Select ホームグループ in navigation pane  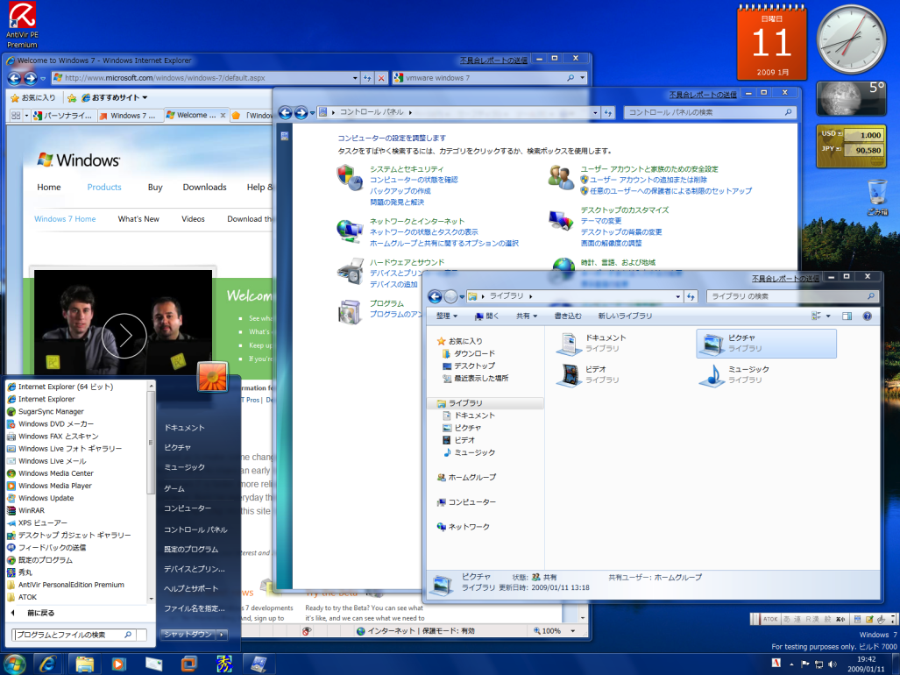tap(471, 477)
